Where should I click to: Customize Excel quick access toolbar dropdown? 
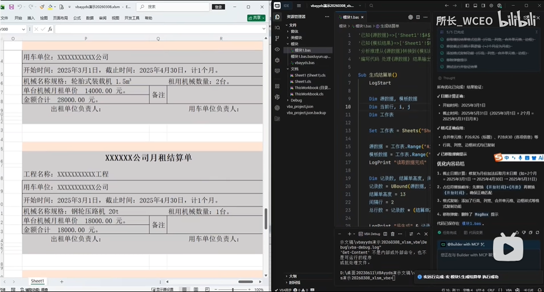point(70,7)
